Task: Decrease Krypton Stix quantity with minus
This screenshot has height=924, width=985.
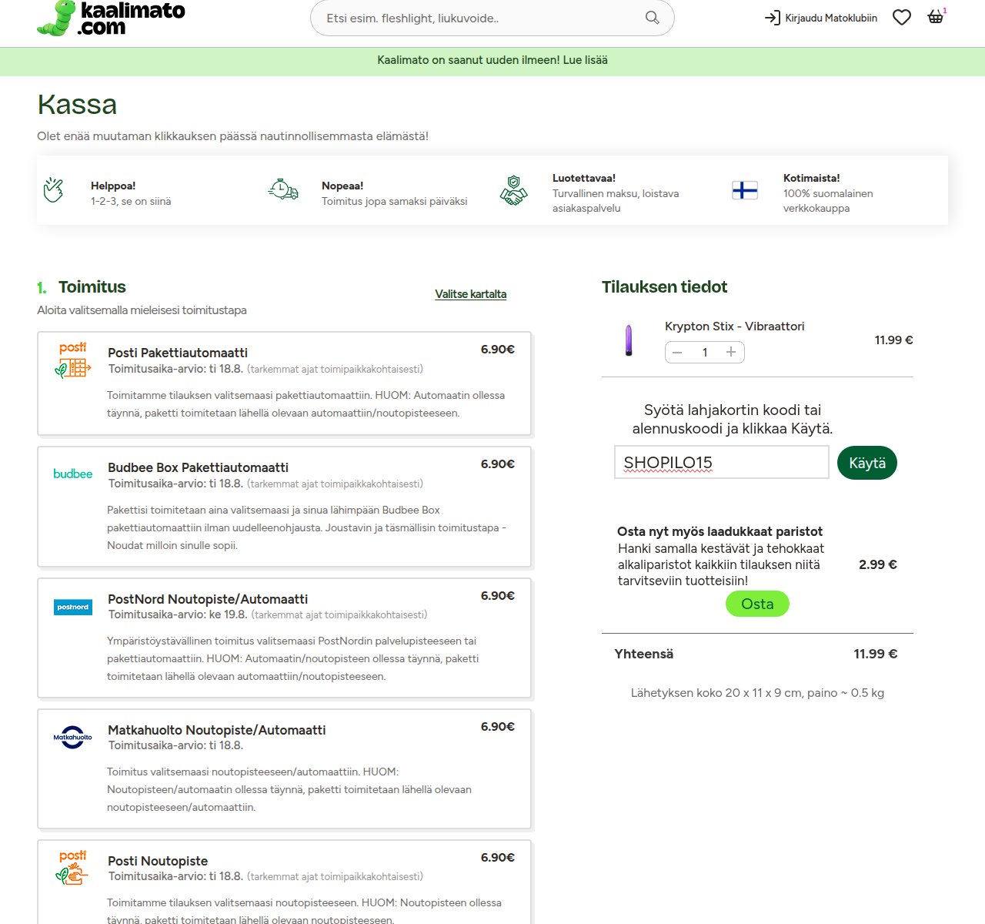Action: pyautogui.click(x=677, y=352)
